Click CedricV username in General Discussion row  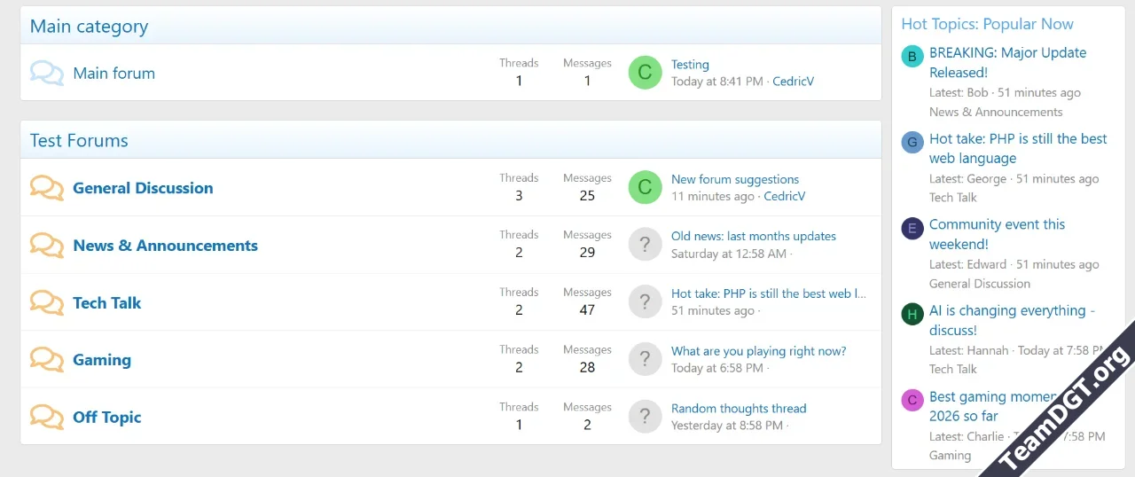click(785, 196)
